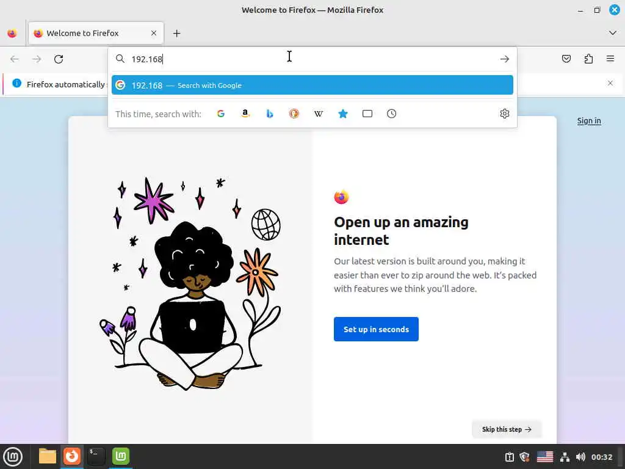Open the Firefox hamburger application menu
Image resolution: width=625 pixels, height=469 pixels.
[x=610, y=59]
